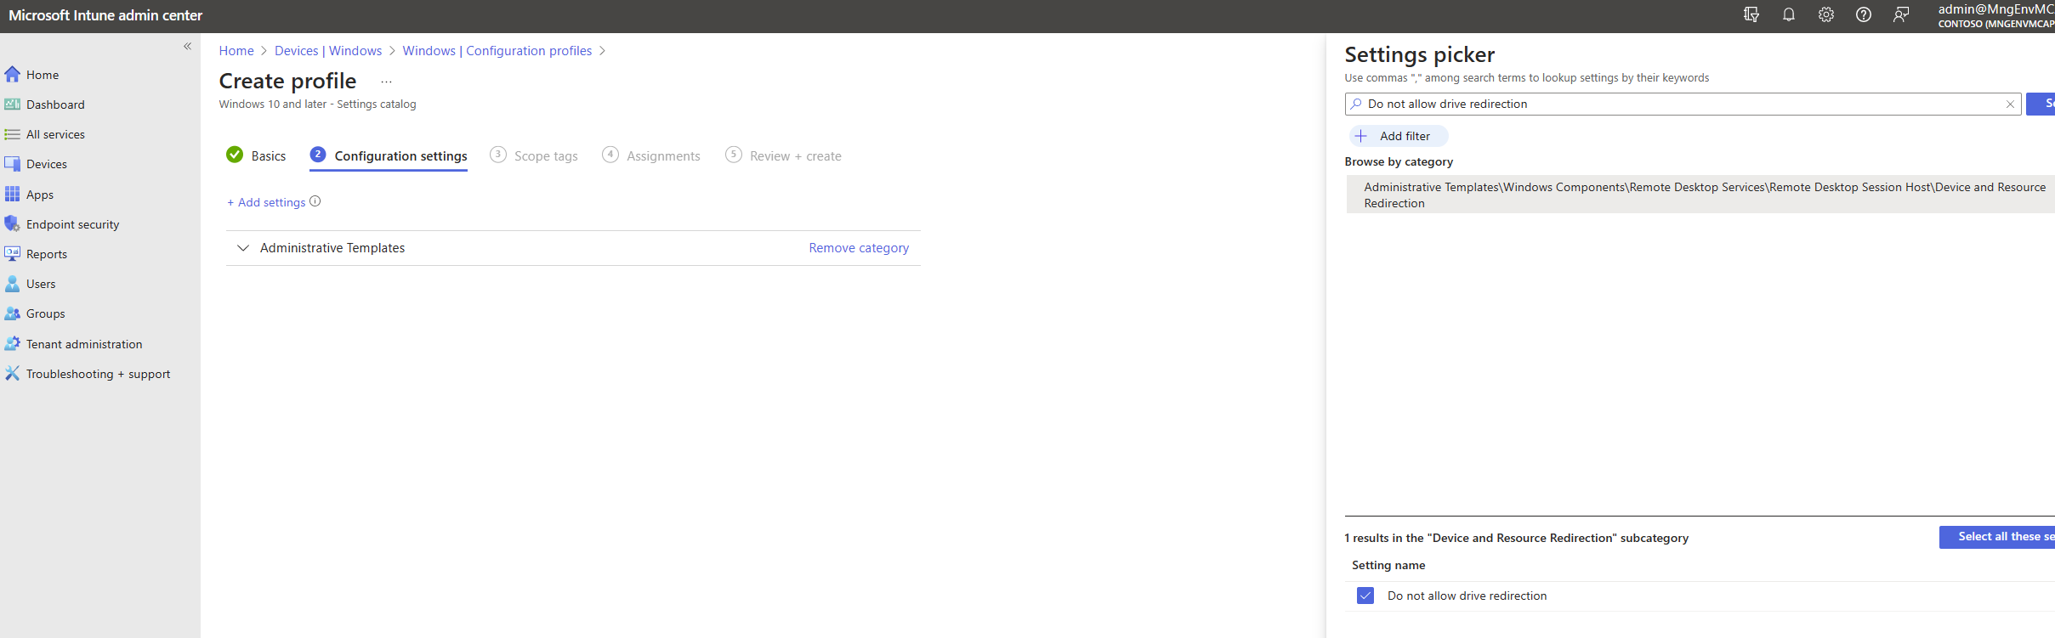Open the Users sidebar icon
The image size is (2055, 638).
12,284
